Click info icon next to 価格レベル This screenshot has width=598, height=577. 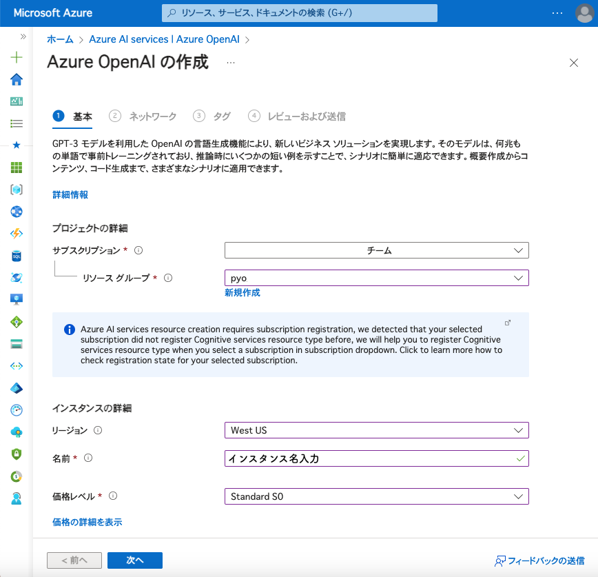[x=113, y=496]
